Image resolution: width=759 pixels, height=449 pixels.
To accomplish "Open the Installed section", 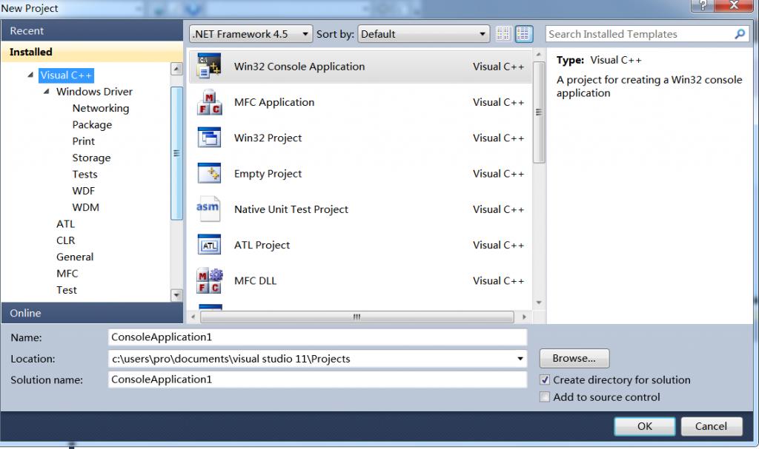I will pyautogui.click(x=92, y=52).
